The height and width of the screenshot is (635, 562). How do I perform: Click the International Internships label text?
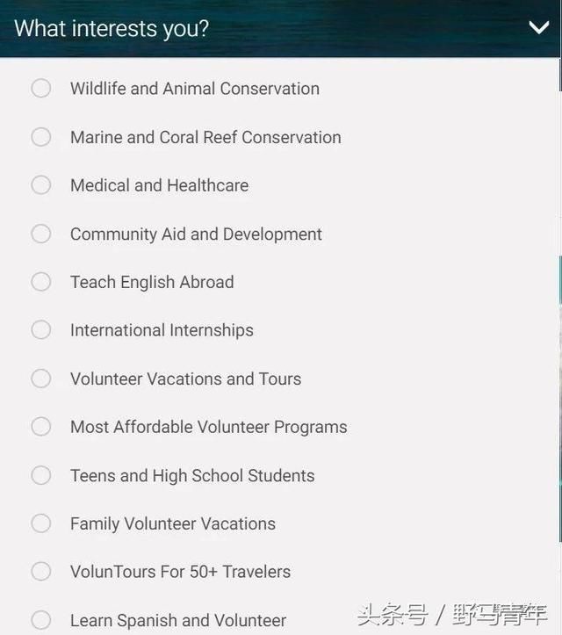[x=162, y=330]
